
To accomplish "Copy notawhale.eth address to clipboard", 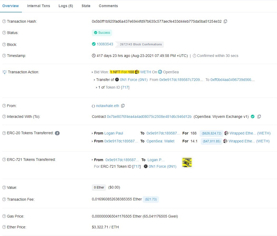I will (x=123, y=106).
